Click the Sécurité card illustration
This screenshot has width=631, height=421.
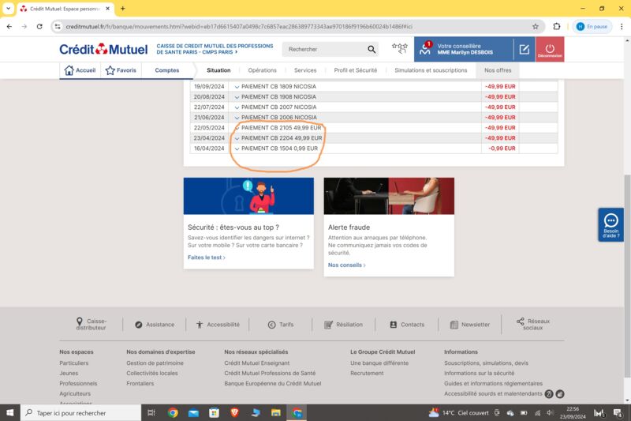pos(248,196)
